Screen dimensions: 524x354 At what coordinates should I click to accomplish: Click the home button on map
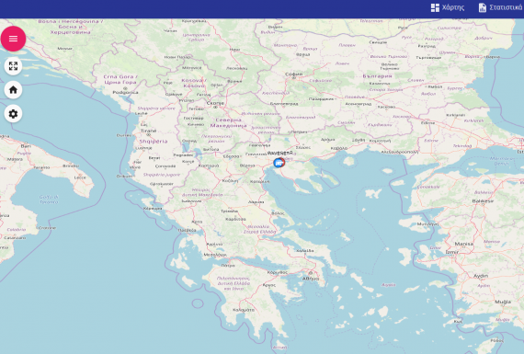click(x=14, y=90)
